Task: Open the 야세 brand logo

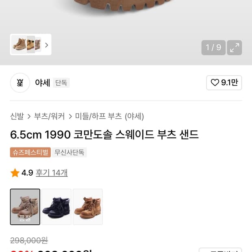Action: (20, 83)
